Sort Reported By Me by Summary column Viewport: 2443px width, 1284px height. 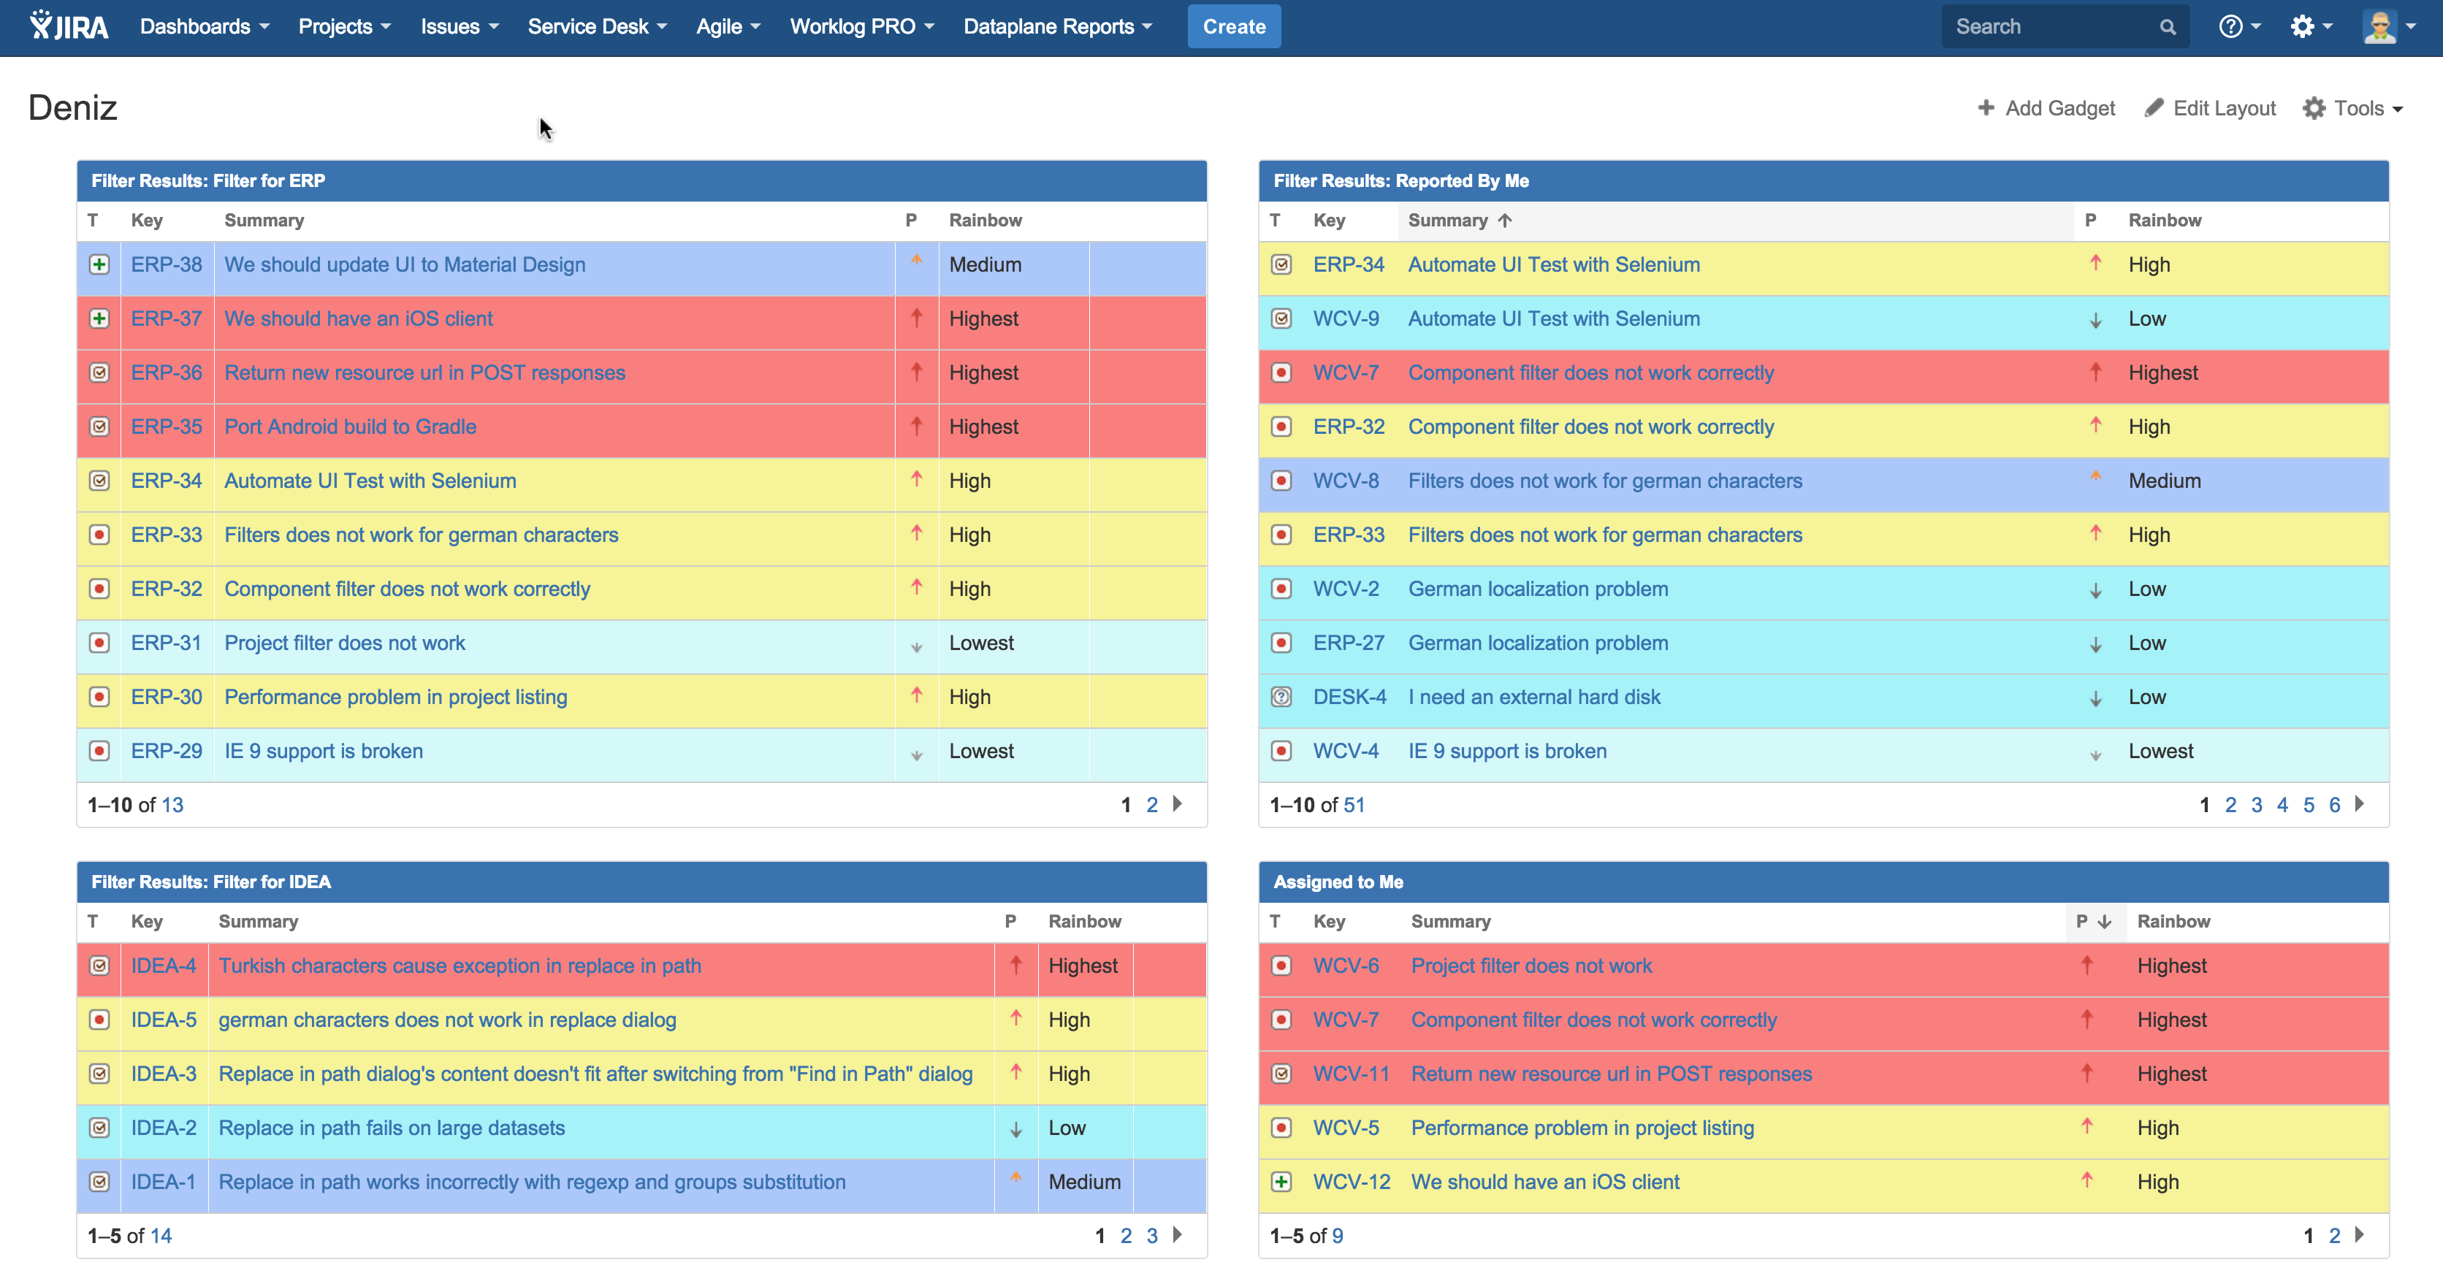click(1447, 220)
